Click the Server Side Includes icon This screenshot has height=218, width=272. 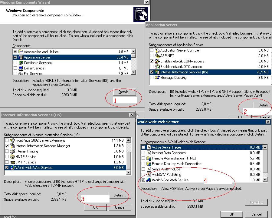[149, 169]
